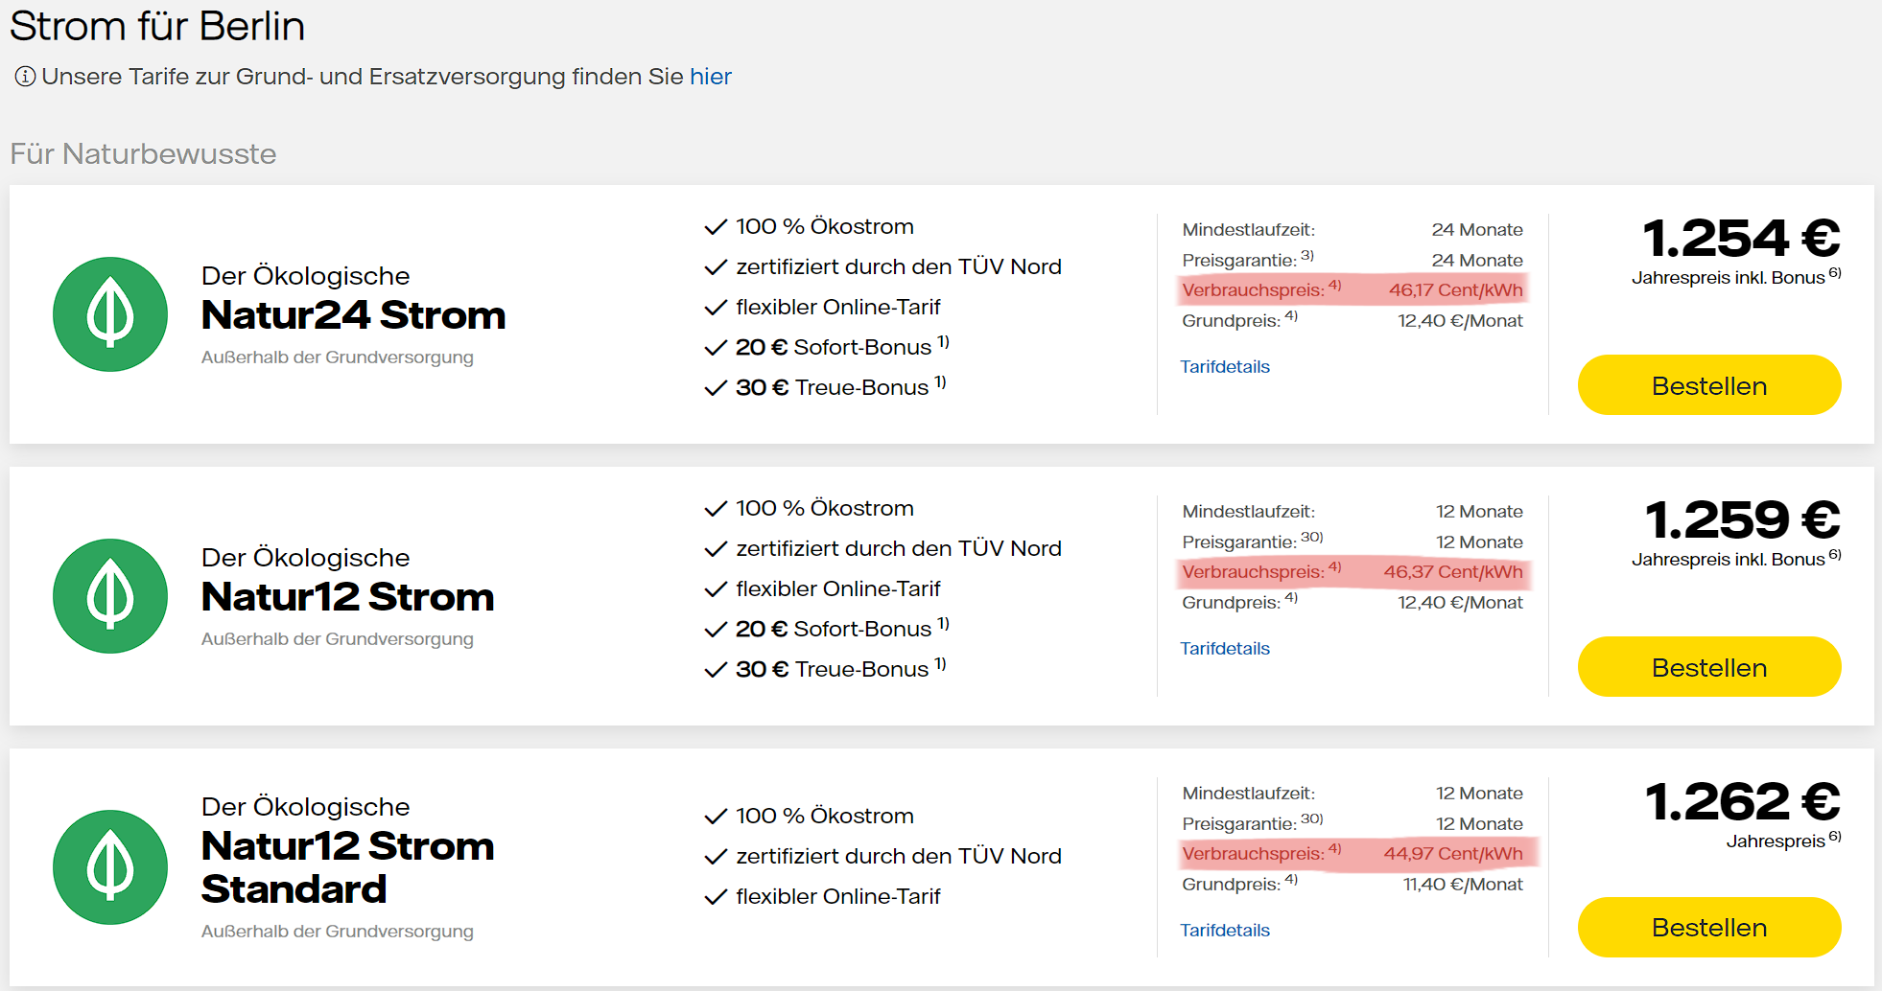The image size is (1882, 991).
Task: Click the 1.254 € yearly price
Action: pyautogui.click(x=1740, y=239)
